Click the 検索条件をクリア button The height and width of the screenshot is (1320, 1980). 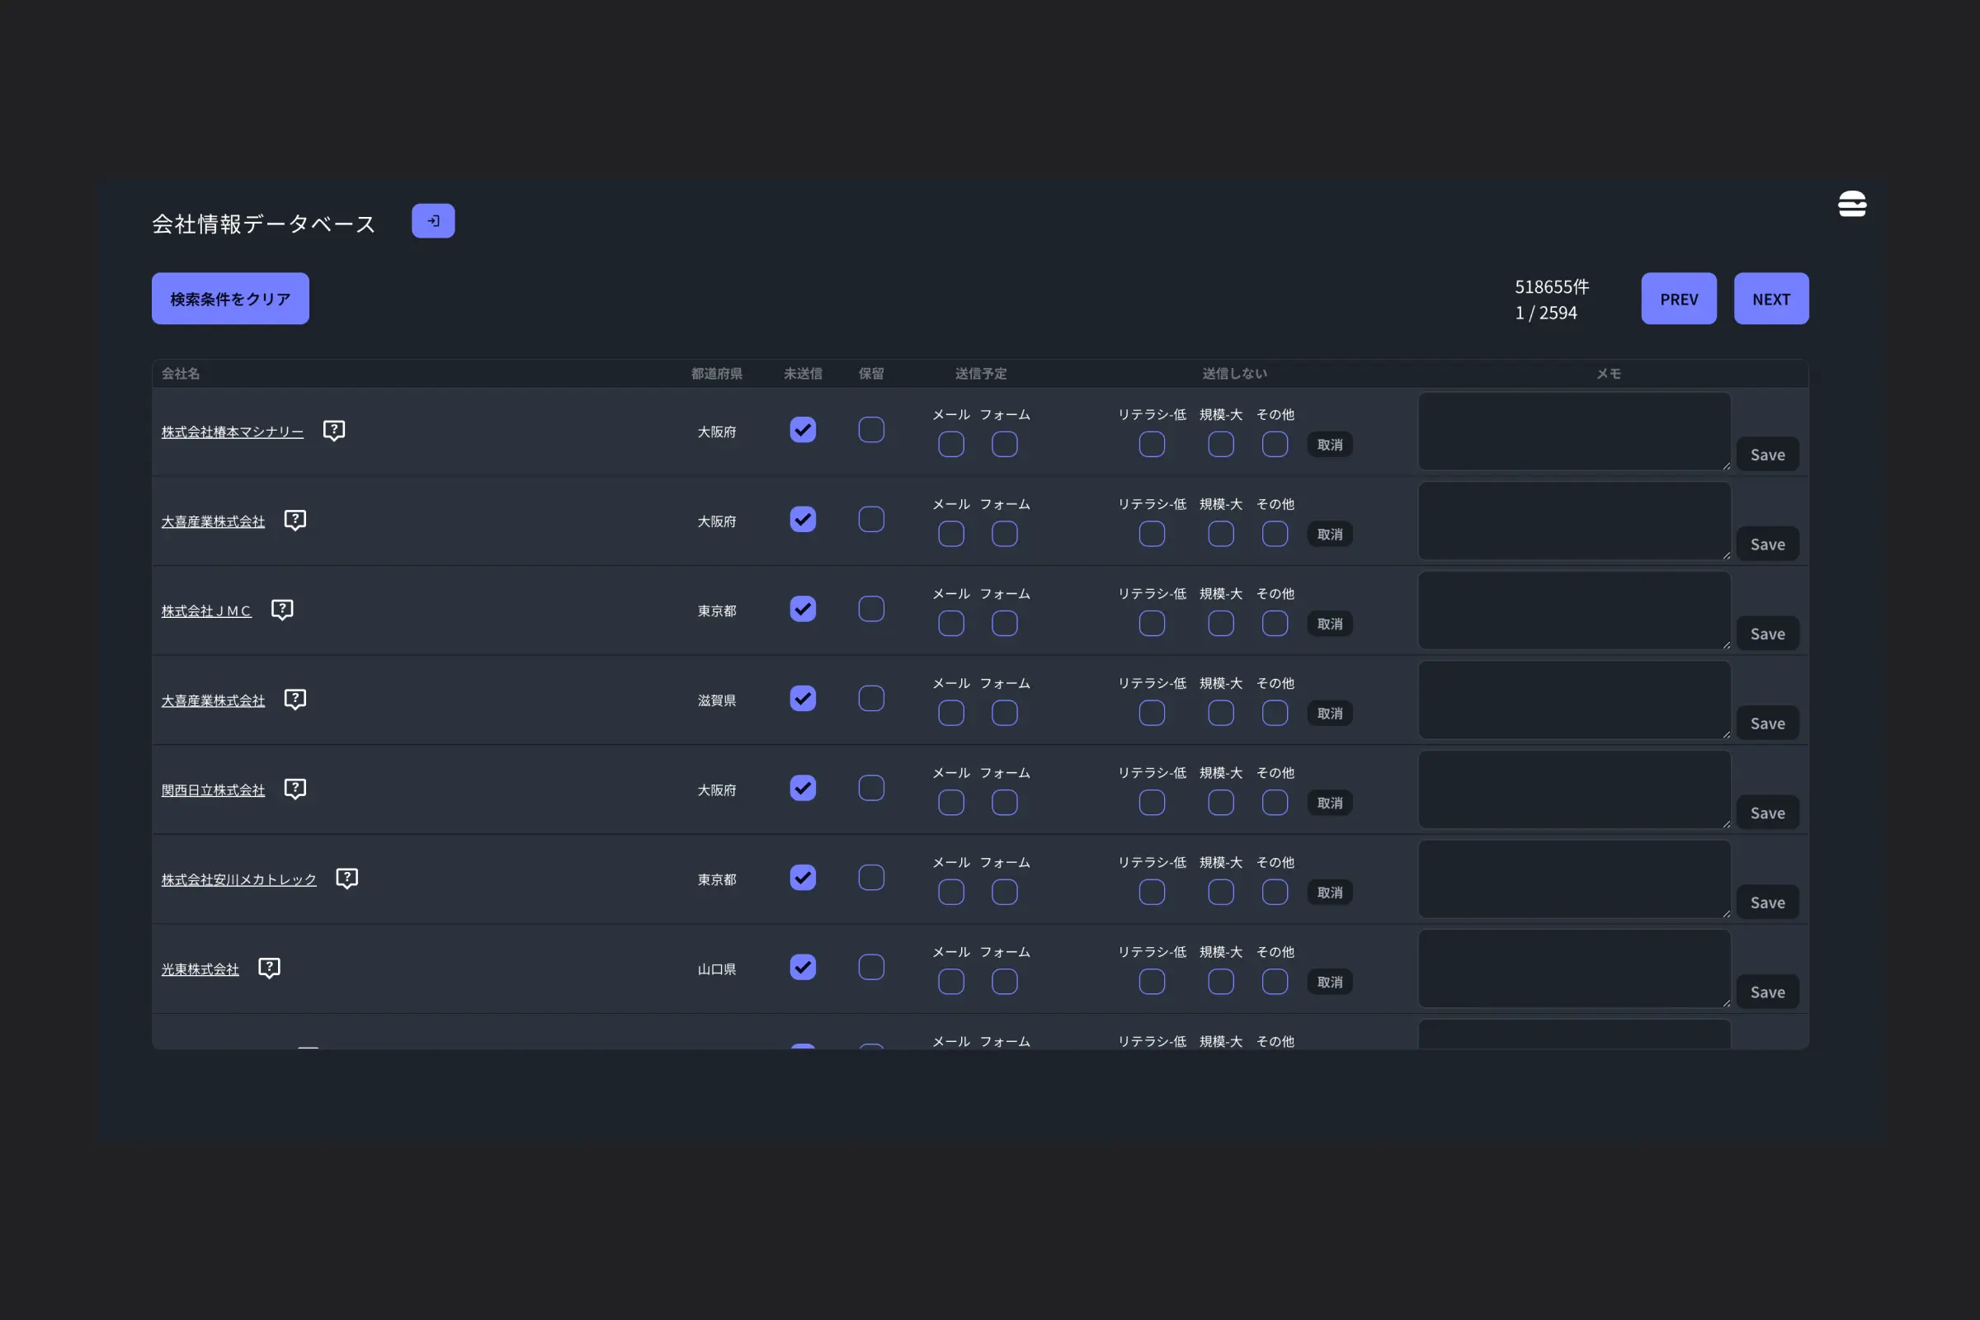coord(230,298)
